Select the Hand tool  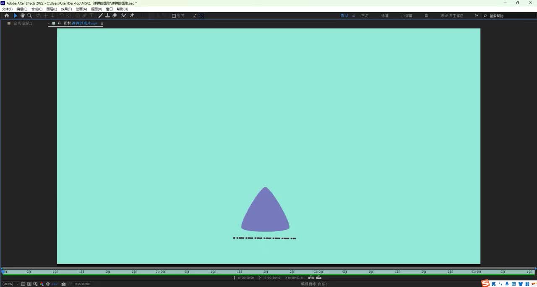(23, 15)
